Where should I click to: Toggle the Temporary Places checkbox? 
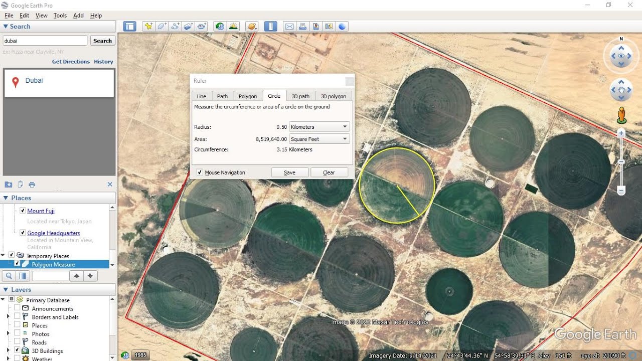click(x=12, y=255)
